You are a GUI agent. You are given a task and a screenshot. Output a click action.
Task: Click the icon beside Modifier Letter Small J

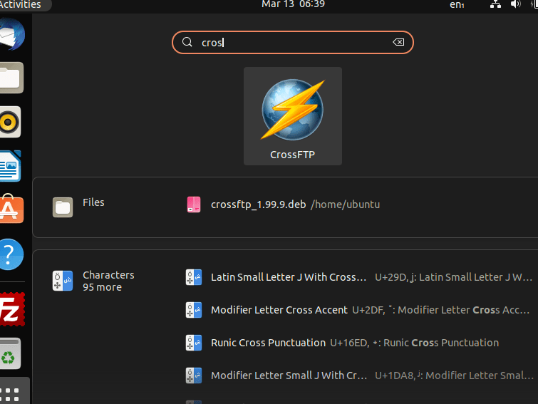(x=194, y=375)
